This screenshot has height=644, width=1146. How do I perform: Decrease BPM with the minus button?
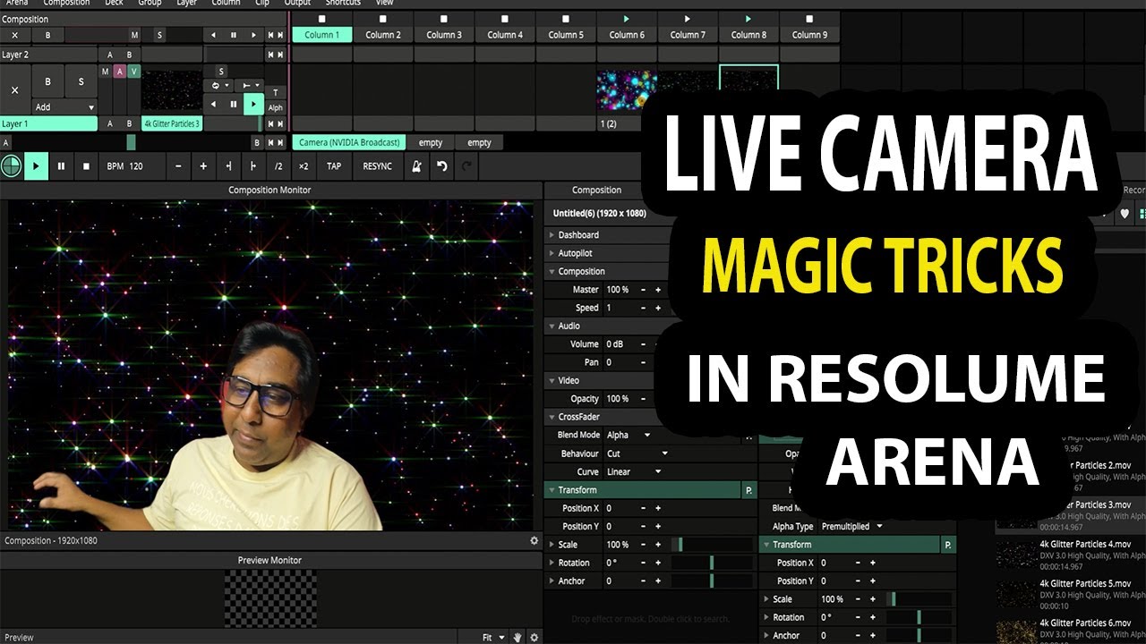click(178, 166)
